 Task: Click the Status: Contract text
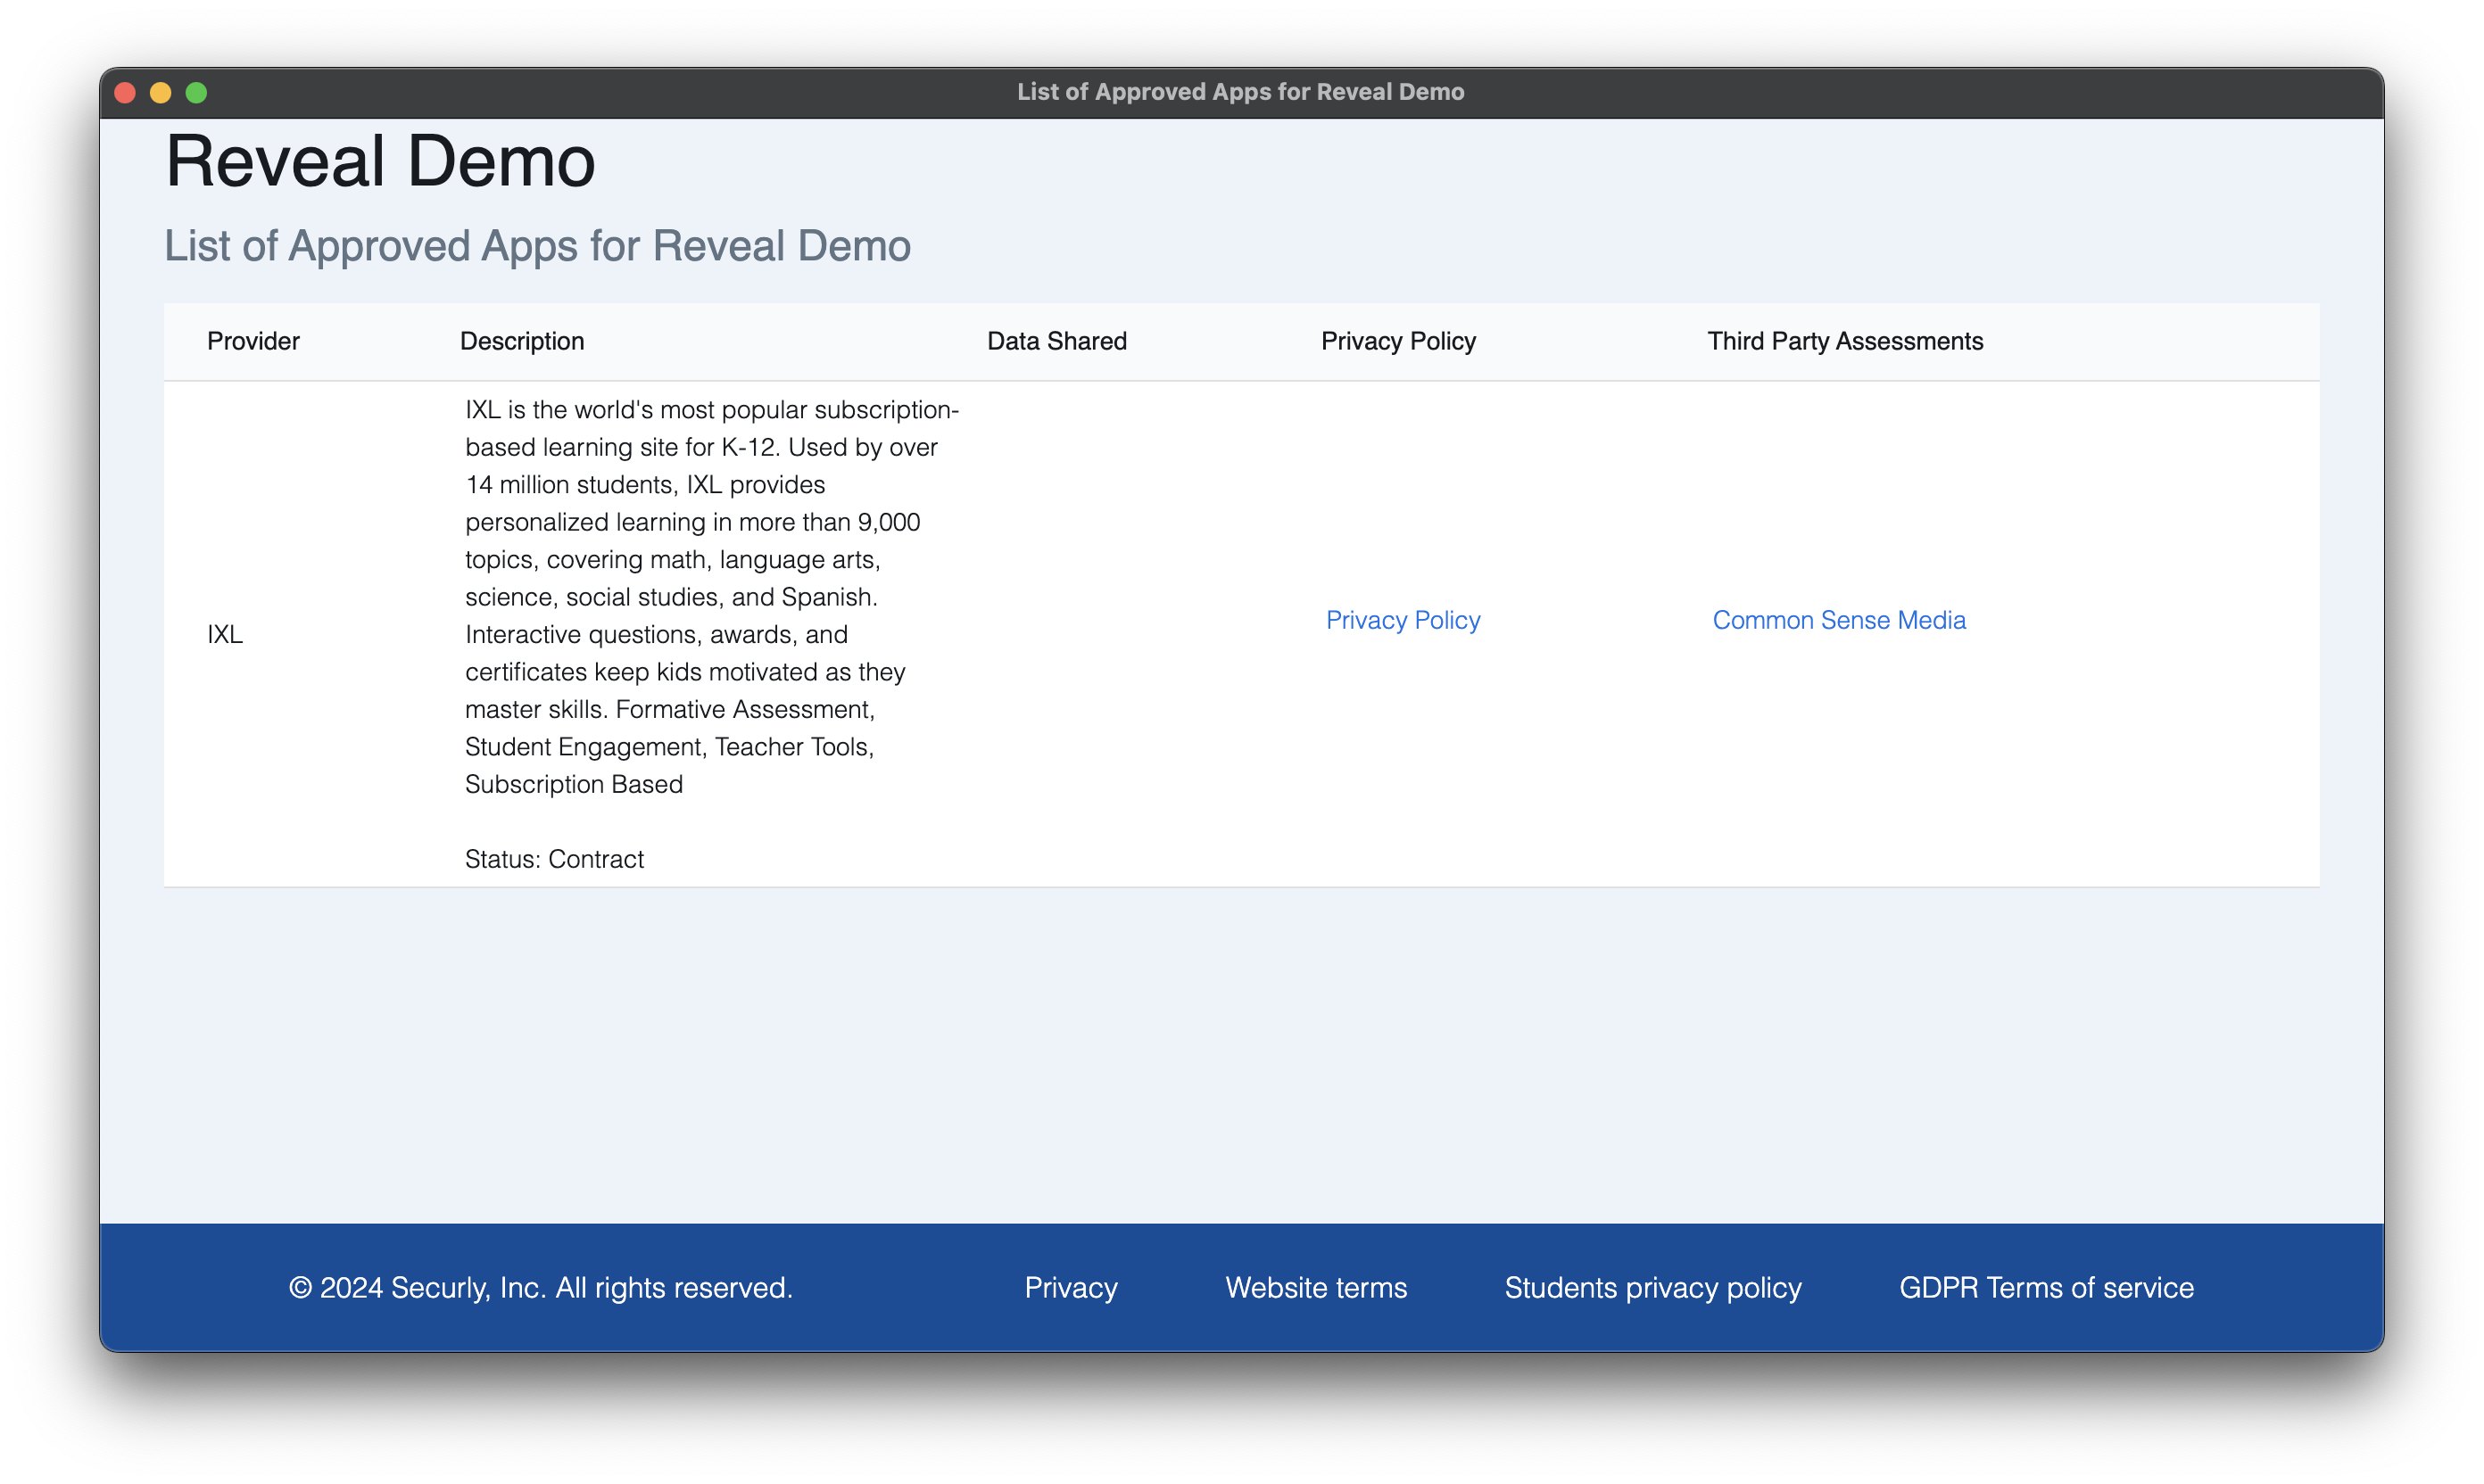554,859
